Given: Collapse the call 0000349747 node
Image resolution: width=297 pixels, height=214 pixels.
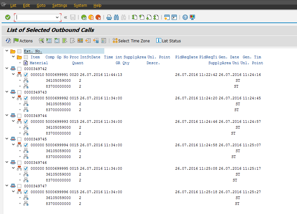Looking at the screenshot, I should coord(7,186).
